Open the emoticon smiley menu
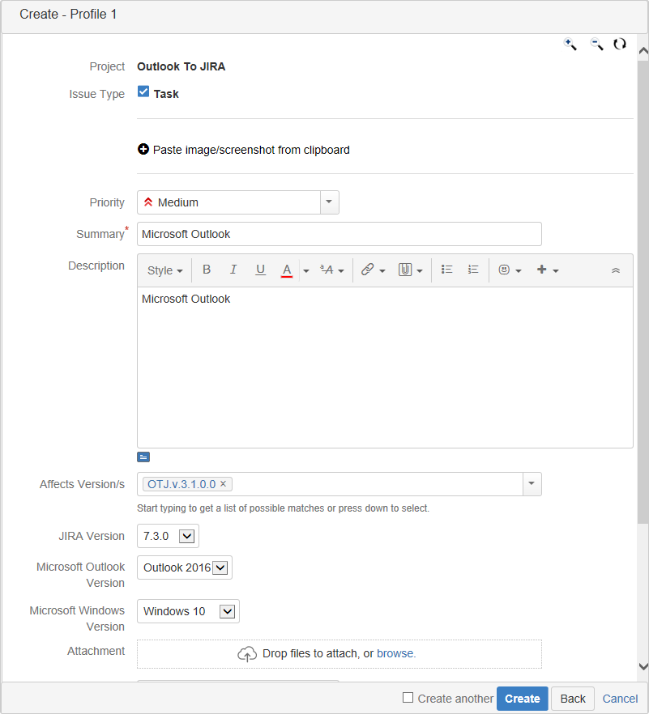Screen dimensions: 649x714 click(x=510, y=270)
